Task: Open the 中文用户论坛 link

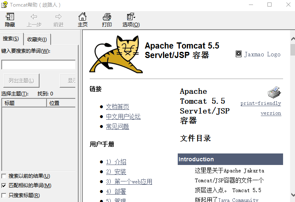Action: click(x=123, y=116)
